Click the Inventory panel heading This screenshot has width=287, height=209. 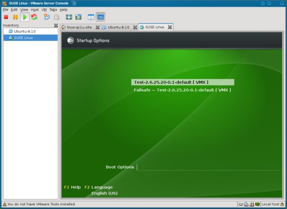(11, 25)
